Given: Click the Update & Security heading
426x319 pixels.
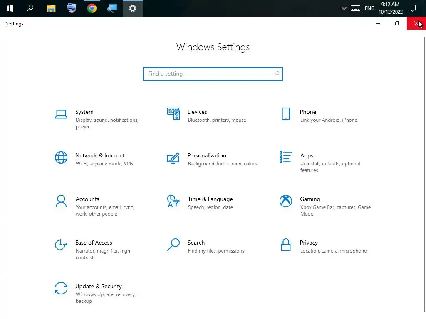Looking at the screenshot, I should 98,287.
